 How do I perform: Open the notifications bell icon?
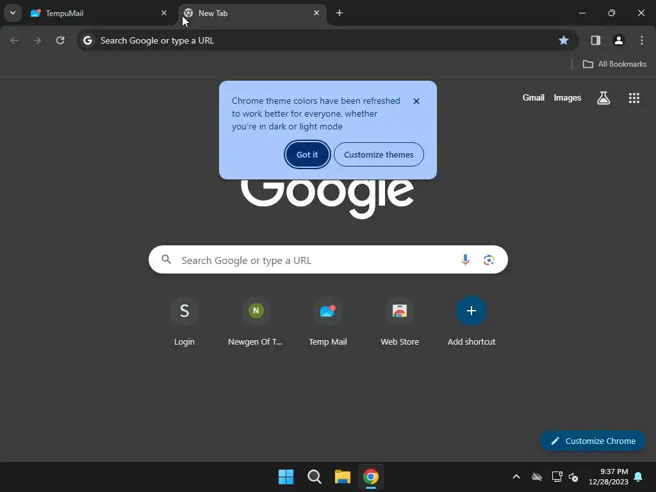coord(639,477)
